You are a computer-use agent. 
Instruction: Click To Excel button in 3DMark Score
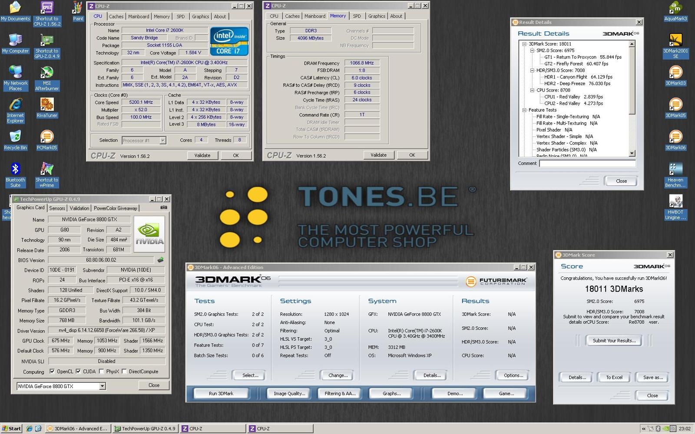pyautogui.click(x=614, y=378)
